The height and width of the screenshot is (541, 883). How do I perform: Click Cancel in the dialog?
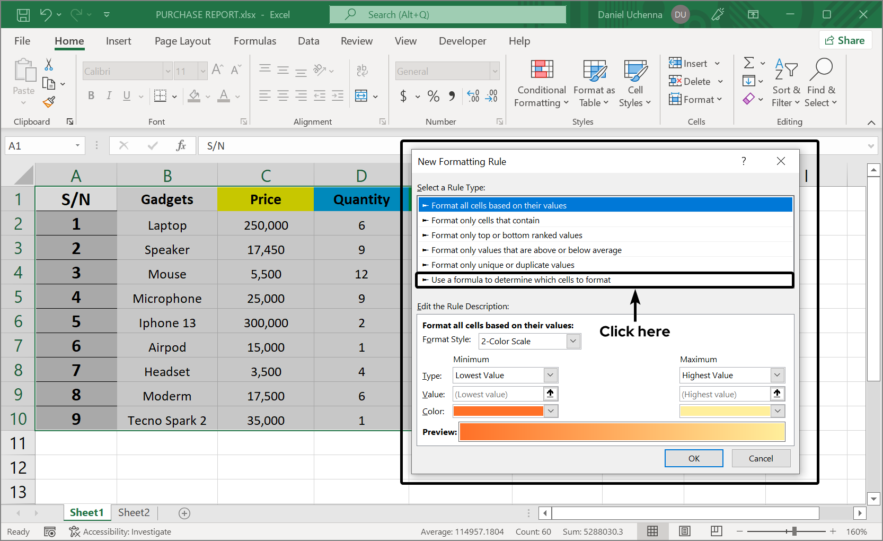(x=761, y=458)
